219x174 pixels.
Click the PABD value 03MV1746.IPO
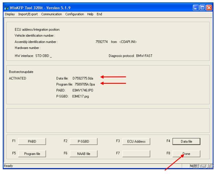point(83,90)
